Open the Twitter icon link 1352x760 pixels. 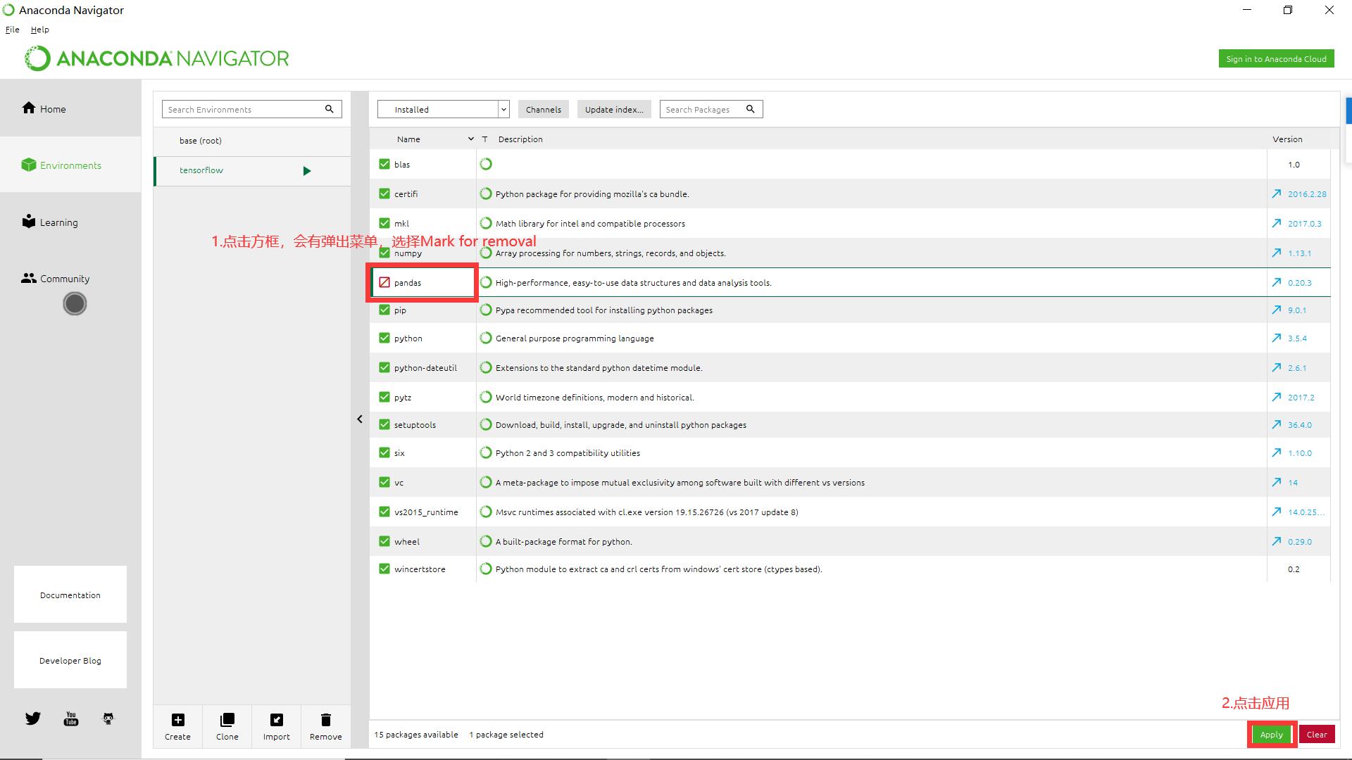(33, 718)
